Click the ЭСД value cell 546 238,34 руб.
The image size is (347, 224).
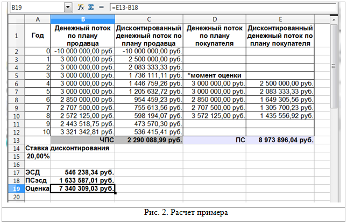click(x=82, y=172)
